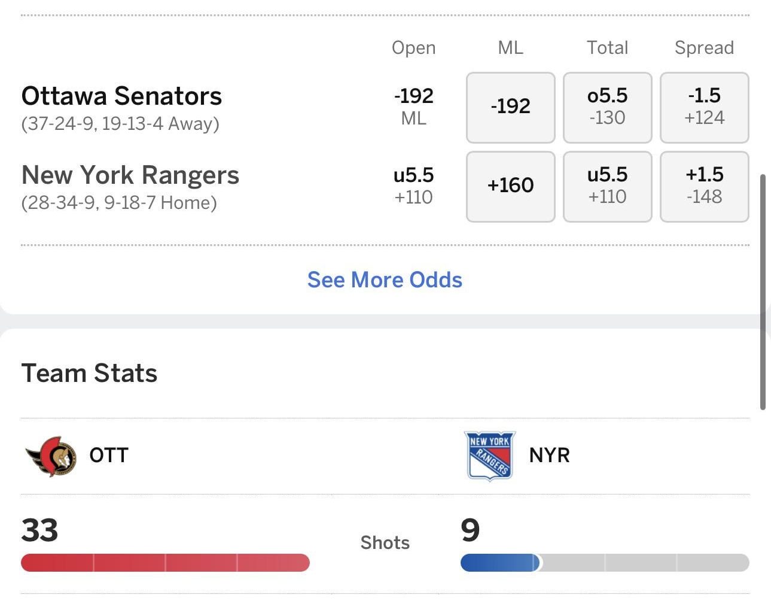Select the Rangers +1.5 spread box
The image size is (771, 613).
point(704,186)
